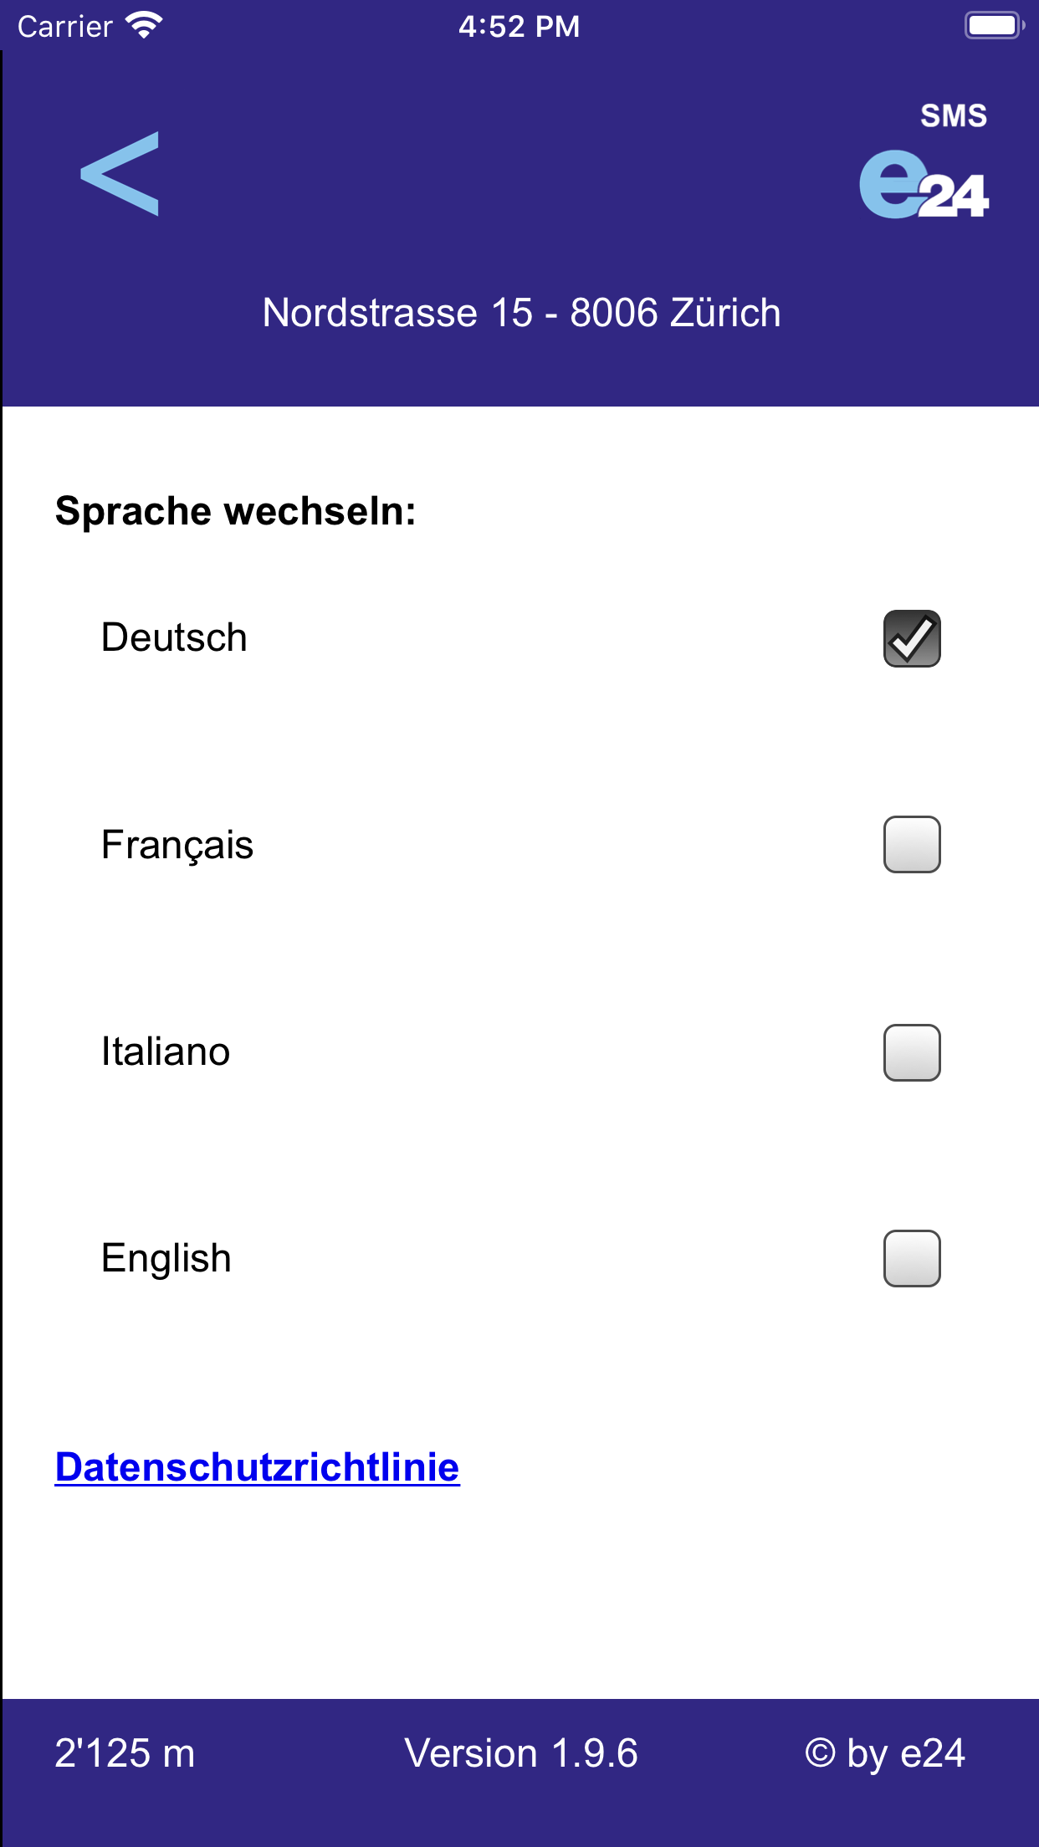
Task: Tap the Carrier text in status bar
Action: 65,26
